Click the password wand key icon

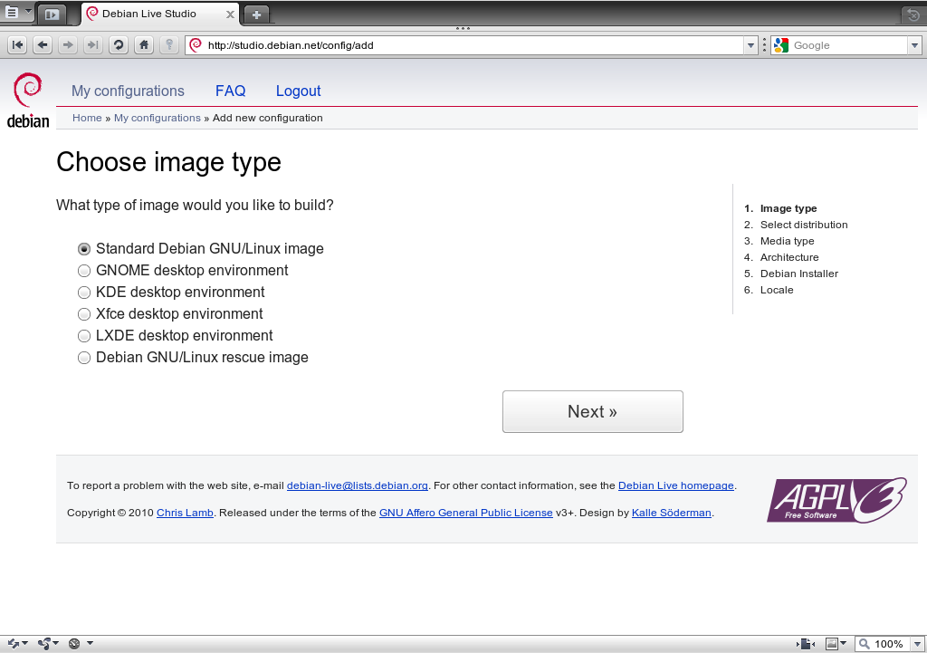(x=169, y=45)
